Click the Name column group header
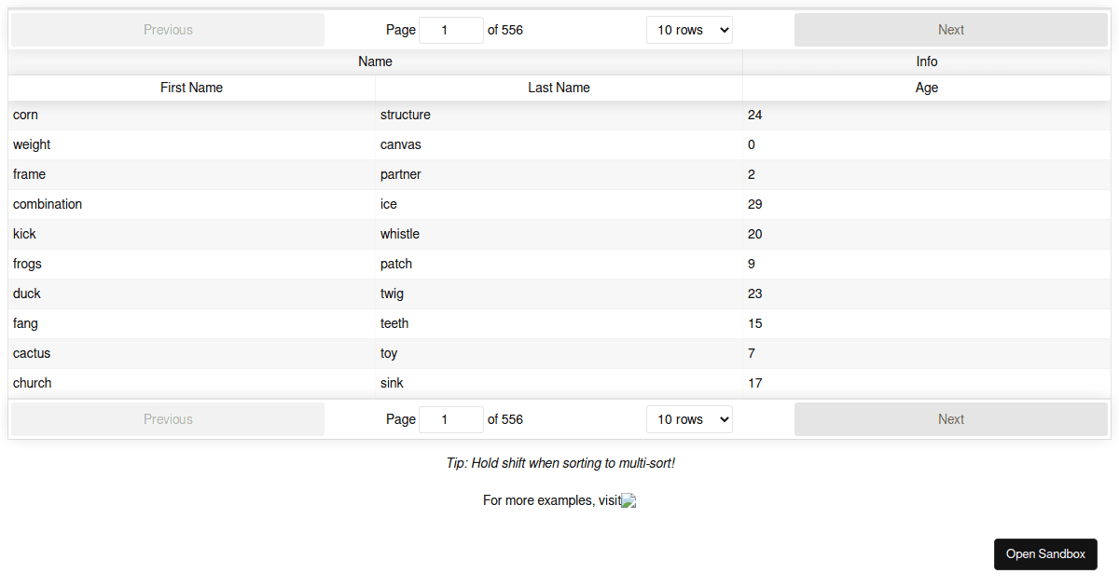 click(x=375, y=61)
